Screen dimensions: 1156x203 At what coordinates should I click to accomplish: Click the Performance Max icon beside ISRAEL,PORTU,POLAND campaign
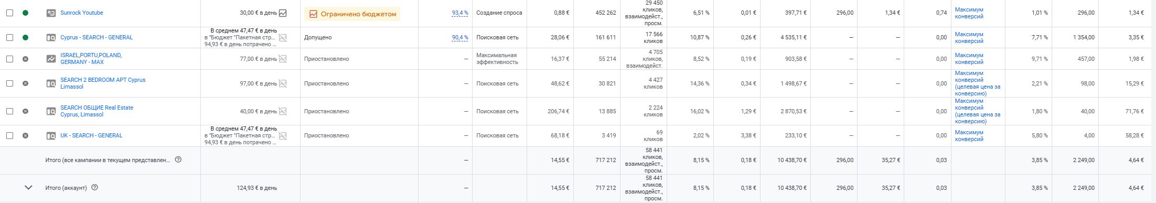[51, 59]
